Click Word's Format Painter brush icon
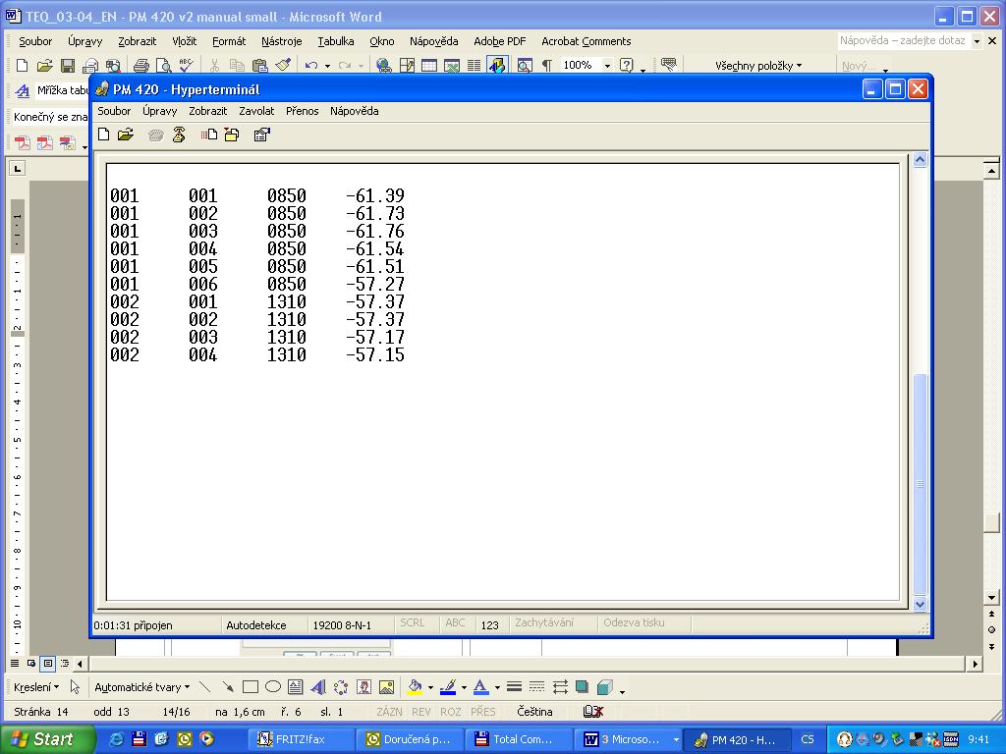 click(x=283, y=66)
